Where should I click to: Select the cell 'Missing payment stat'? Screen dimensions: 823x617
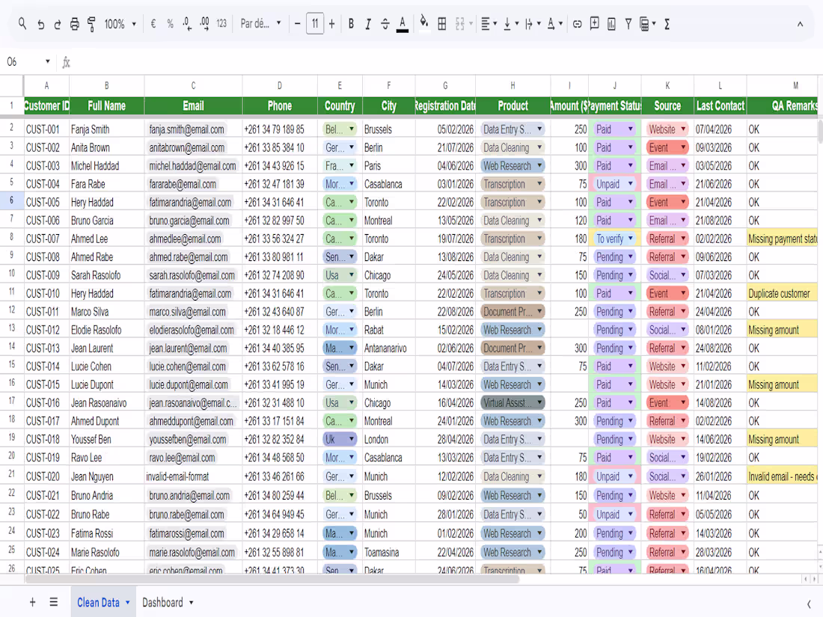[x=782, y=239]
